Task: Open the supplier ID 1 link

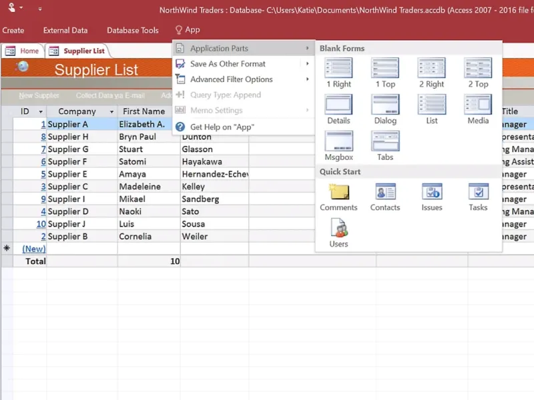Action: tap(43, 125)
